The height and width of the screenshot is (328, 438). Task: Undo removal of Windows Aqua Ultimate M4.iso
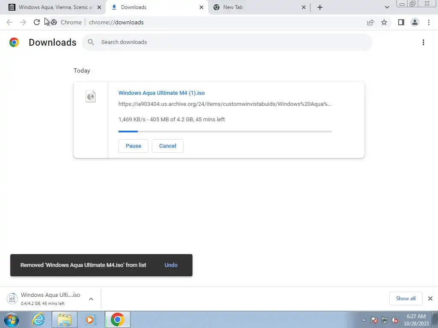[x=171, y=265]
